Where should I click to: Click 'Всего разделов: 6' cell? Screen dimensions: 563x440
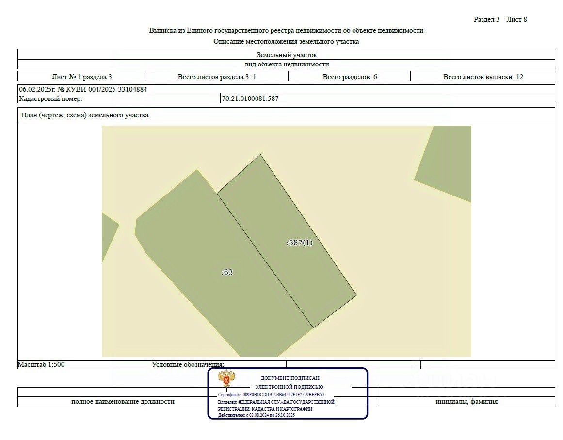click(350, 77)
